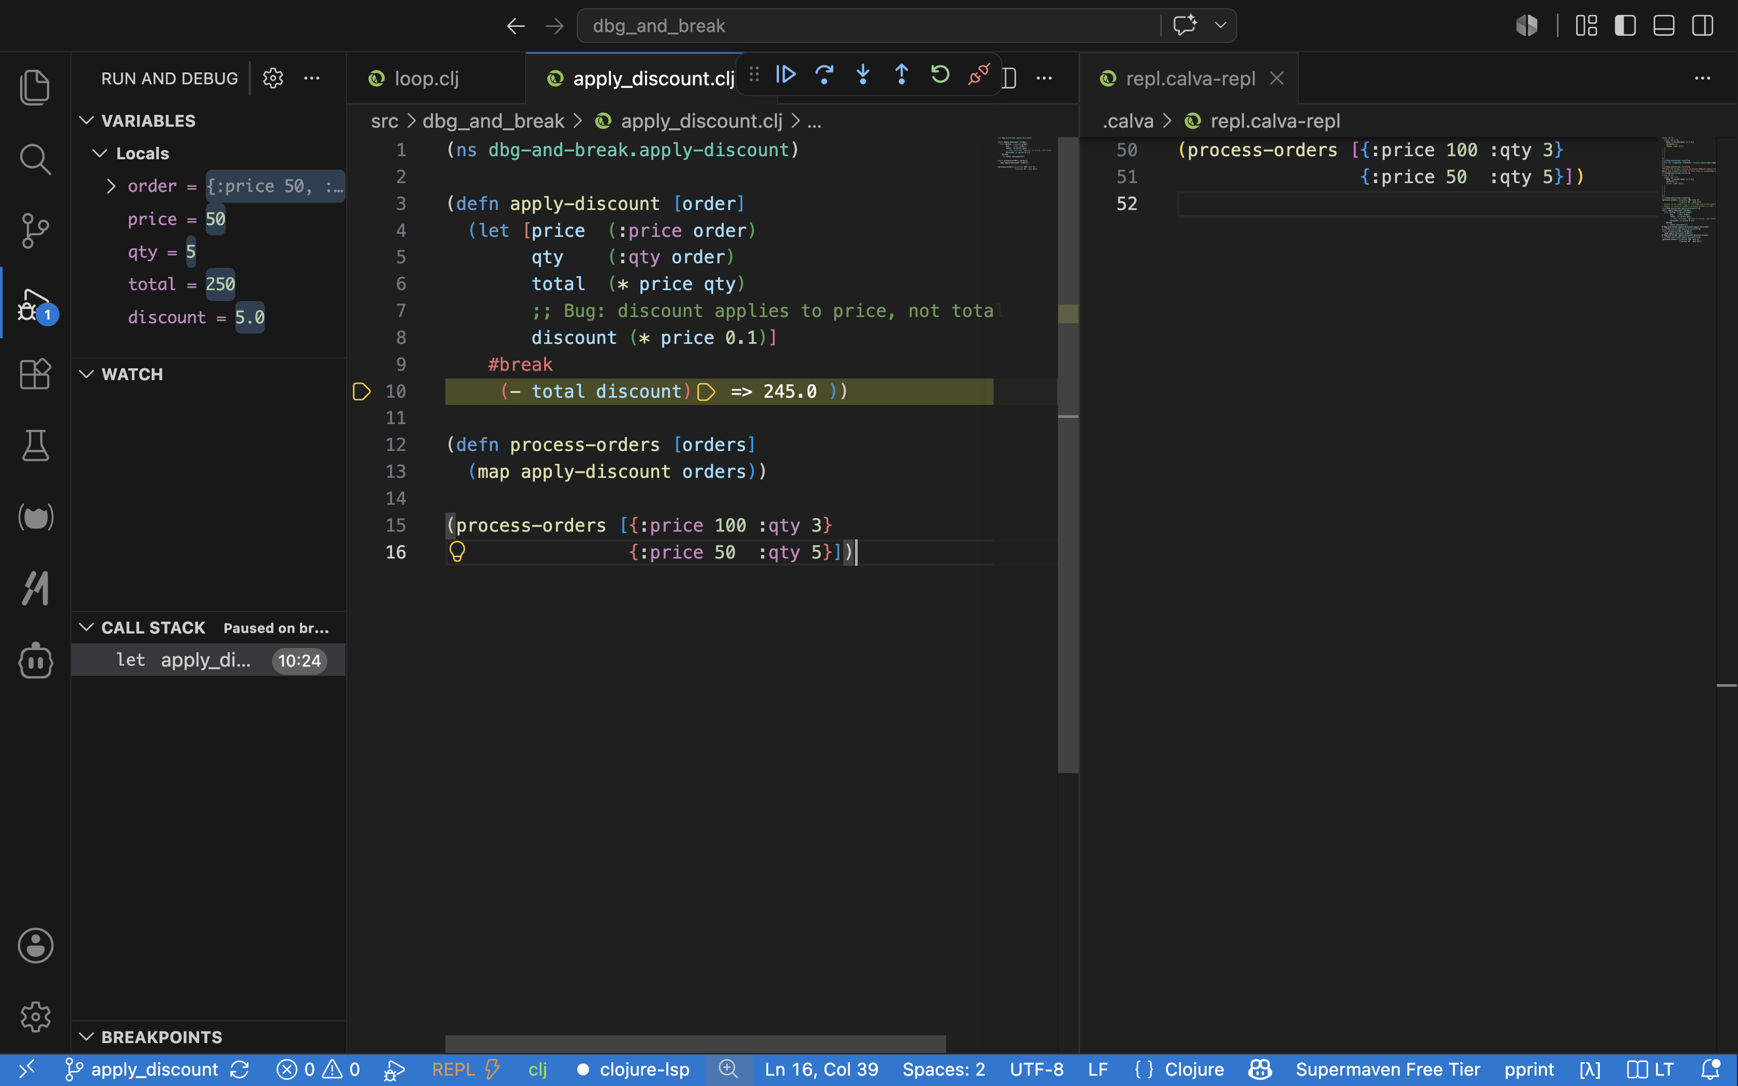Image resolution: width=1738 pixels, height=1086 pixels.
Task: Click Spaces: 2 indentation setting
Action: (943, 1069)
